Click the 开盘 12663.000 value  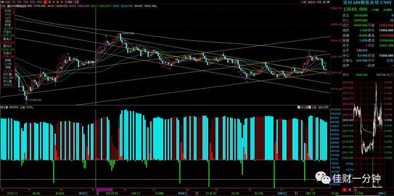385,26
